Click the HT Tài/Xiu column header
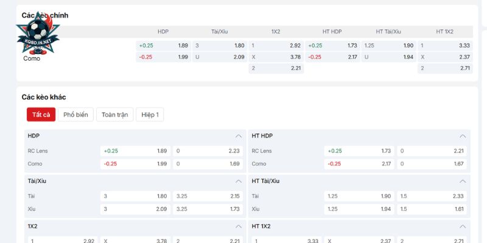 tap(388, 32)
